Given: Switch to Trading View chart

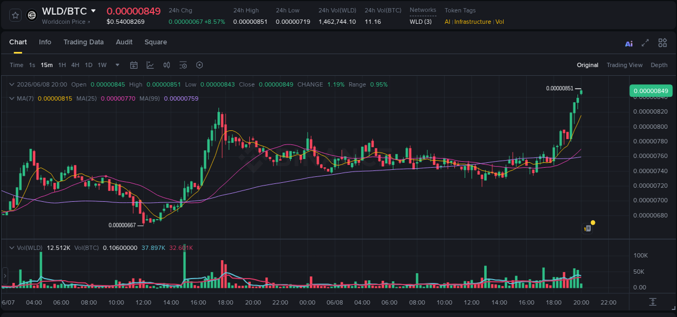Looking at the screenshot, I should (624, 65).
